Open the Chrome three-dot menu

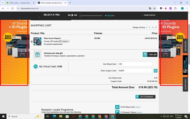(187, 8)
